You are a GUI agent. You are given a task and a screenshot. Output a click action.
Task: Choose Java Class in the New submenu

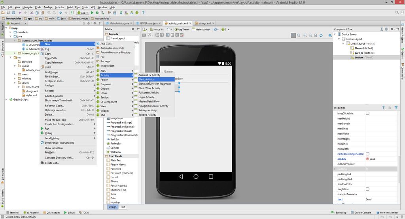115,43
